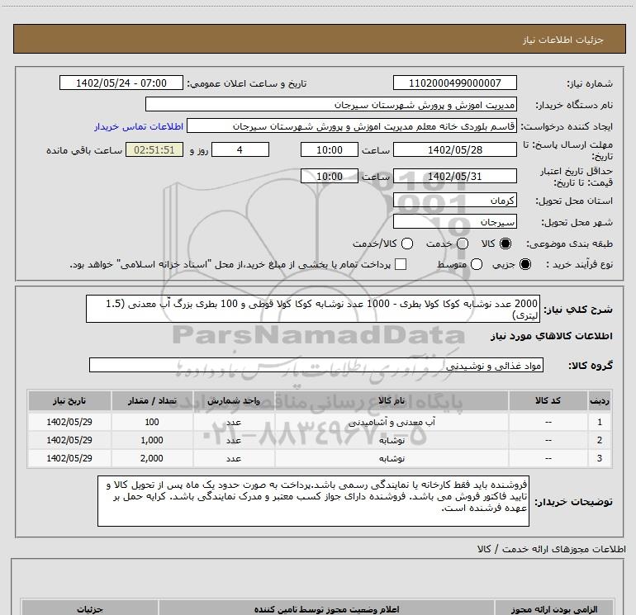The image size is (636, 615).
Task: Click the ردیف column header
Action: point(600,400)
